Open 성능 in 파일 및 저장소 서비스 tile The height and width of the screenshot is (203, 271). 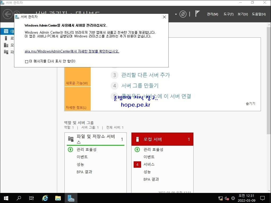pyautogui.click(x=80, y=165)
